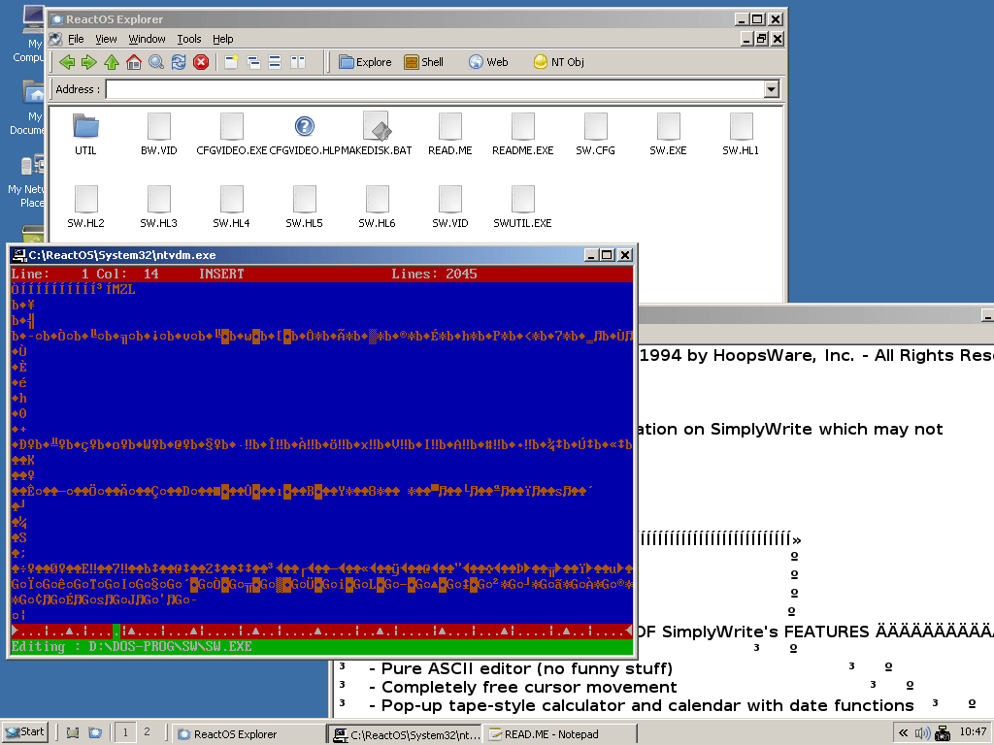The height and width of the screenshot is (745, 994).
Task: Switch to virtual desktop 1
Action: click(125, 733)
